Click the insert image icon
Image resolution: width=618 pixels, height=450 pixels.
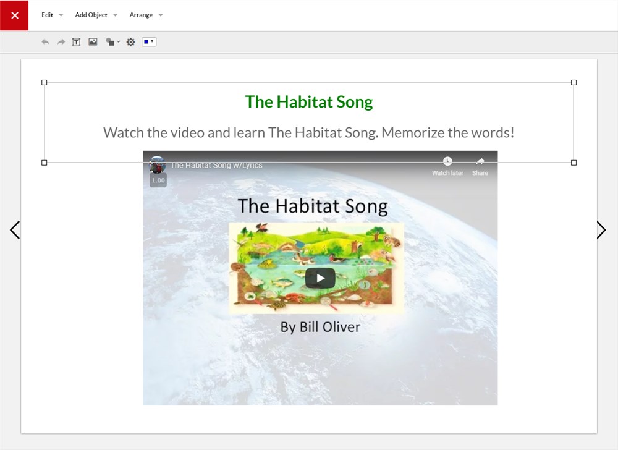(93, 42)
